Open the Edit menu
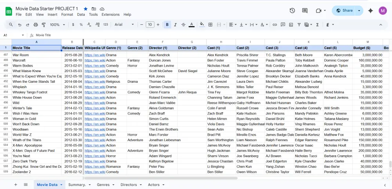Screen dimensions: 392x189 click(29, 15)
